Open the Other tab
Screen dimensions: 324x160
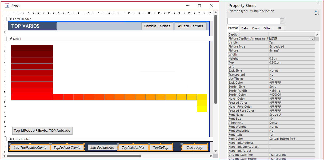pyautogui.click(x=267, y=28)
